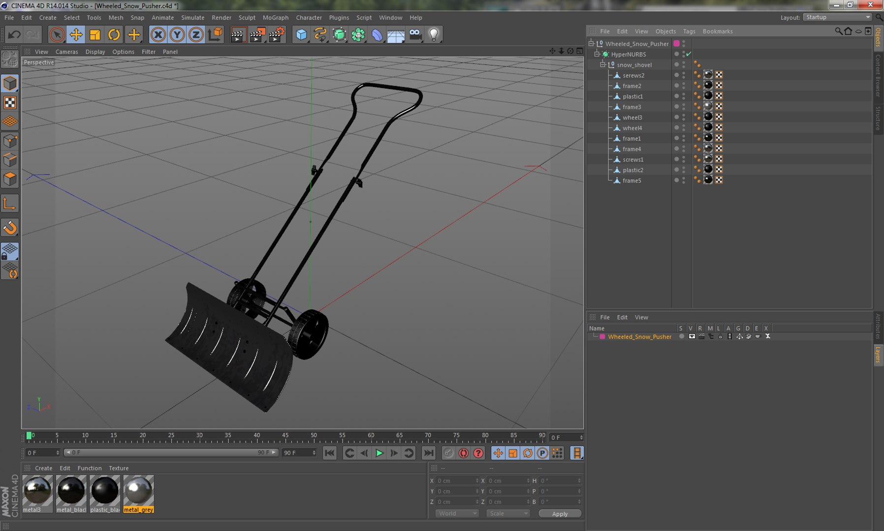Open the Simulate menu

[x=192, y=17]
